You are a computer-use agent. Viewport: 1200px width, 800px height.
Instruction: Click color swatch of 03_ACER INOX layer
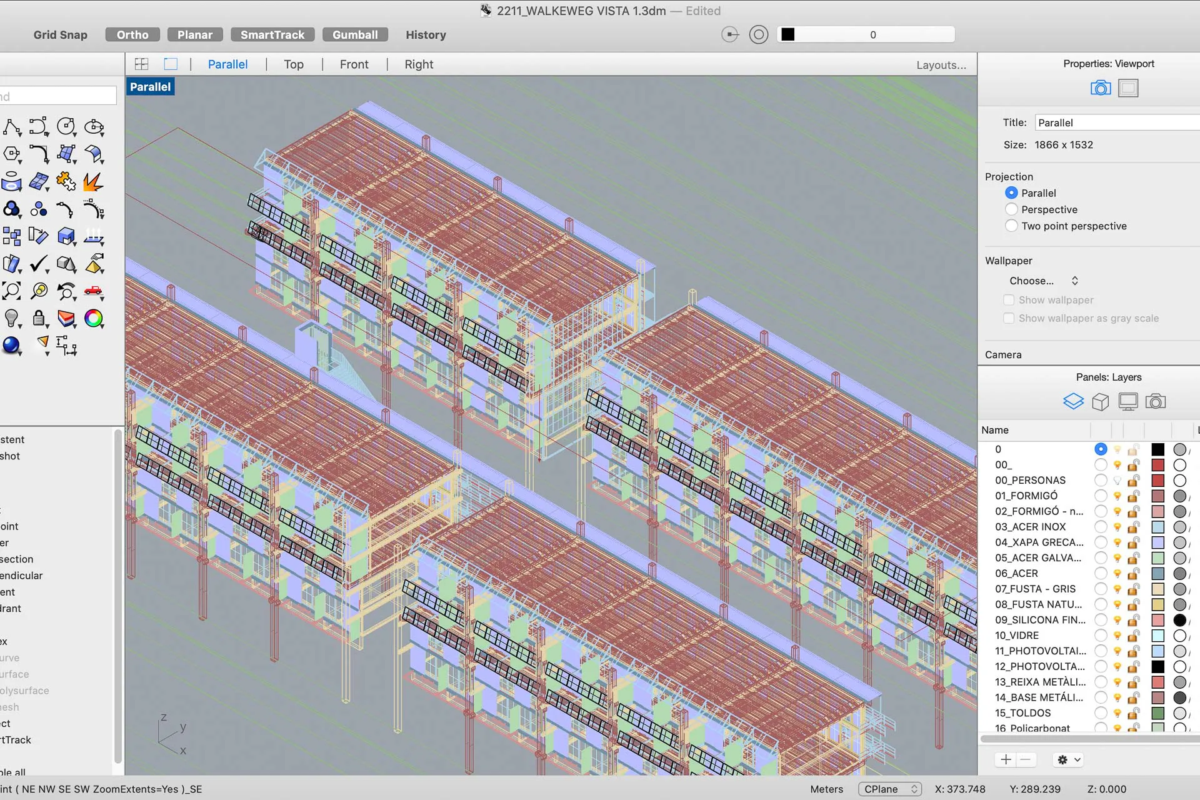[1158, 527]
